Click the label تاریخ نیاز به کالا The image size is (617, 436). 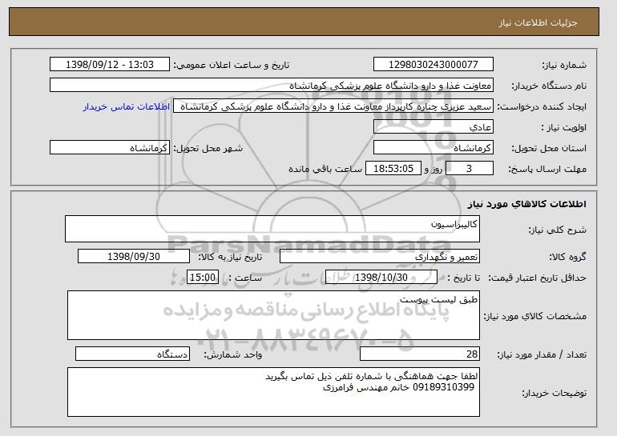[230, 258]
